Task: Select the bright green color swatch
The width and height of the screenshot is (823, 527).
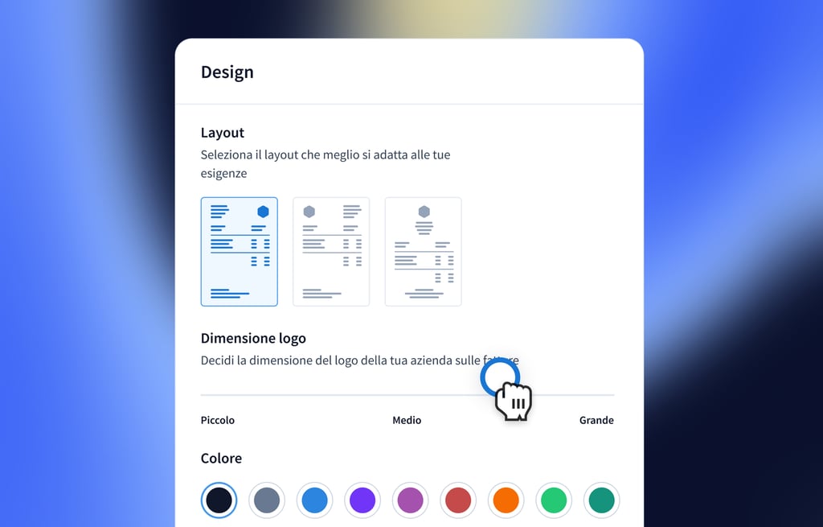Action: point(554,500)
